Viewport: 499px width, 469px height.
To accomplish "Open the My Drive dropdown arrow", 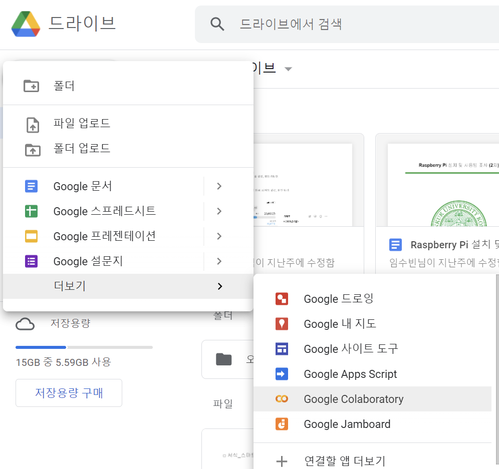I will (288, 69).
